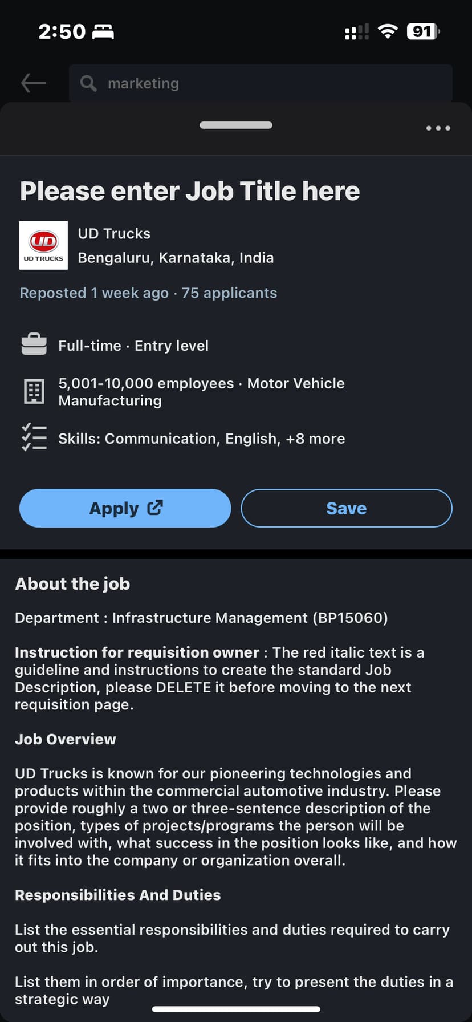This screenshot has height=1022, width=472.
Task: Tap the "Full-time · Entry level" row
Action: (133, 346)
